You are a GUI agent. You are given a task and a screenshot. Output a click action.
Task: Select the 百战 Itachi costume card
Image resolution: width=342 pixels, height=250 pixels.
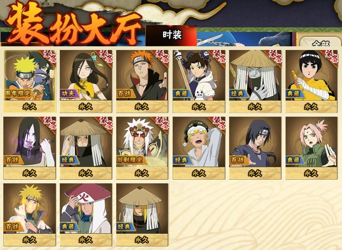[255, 148]
